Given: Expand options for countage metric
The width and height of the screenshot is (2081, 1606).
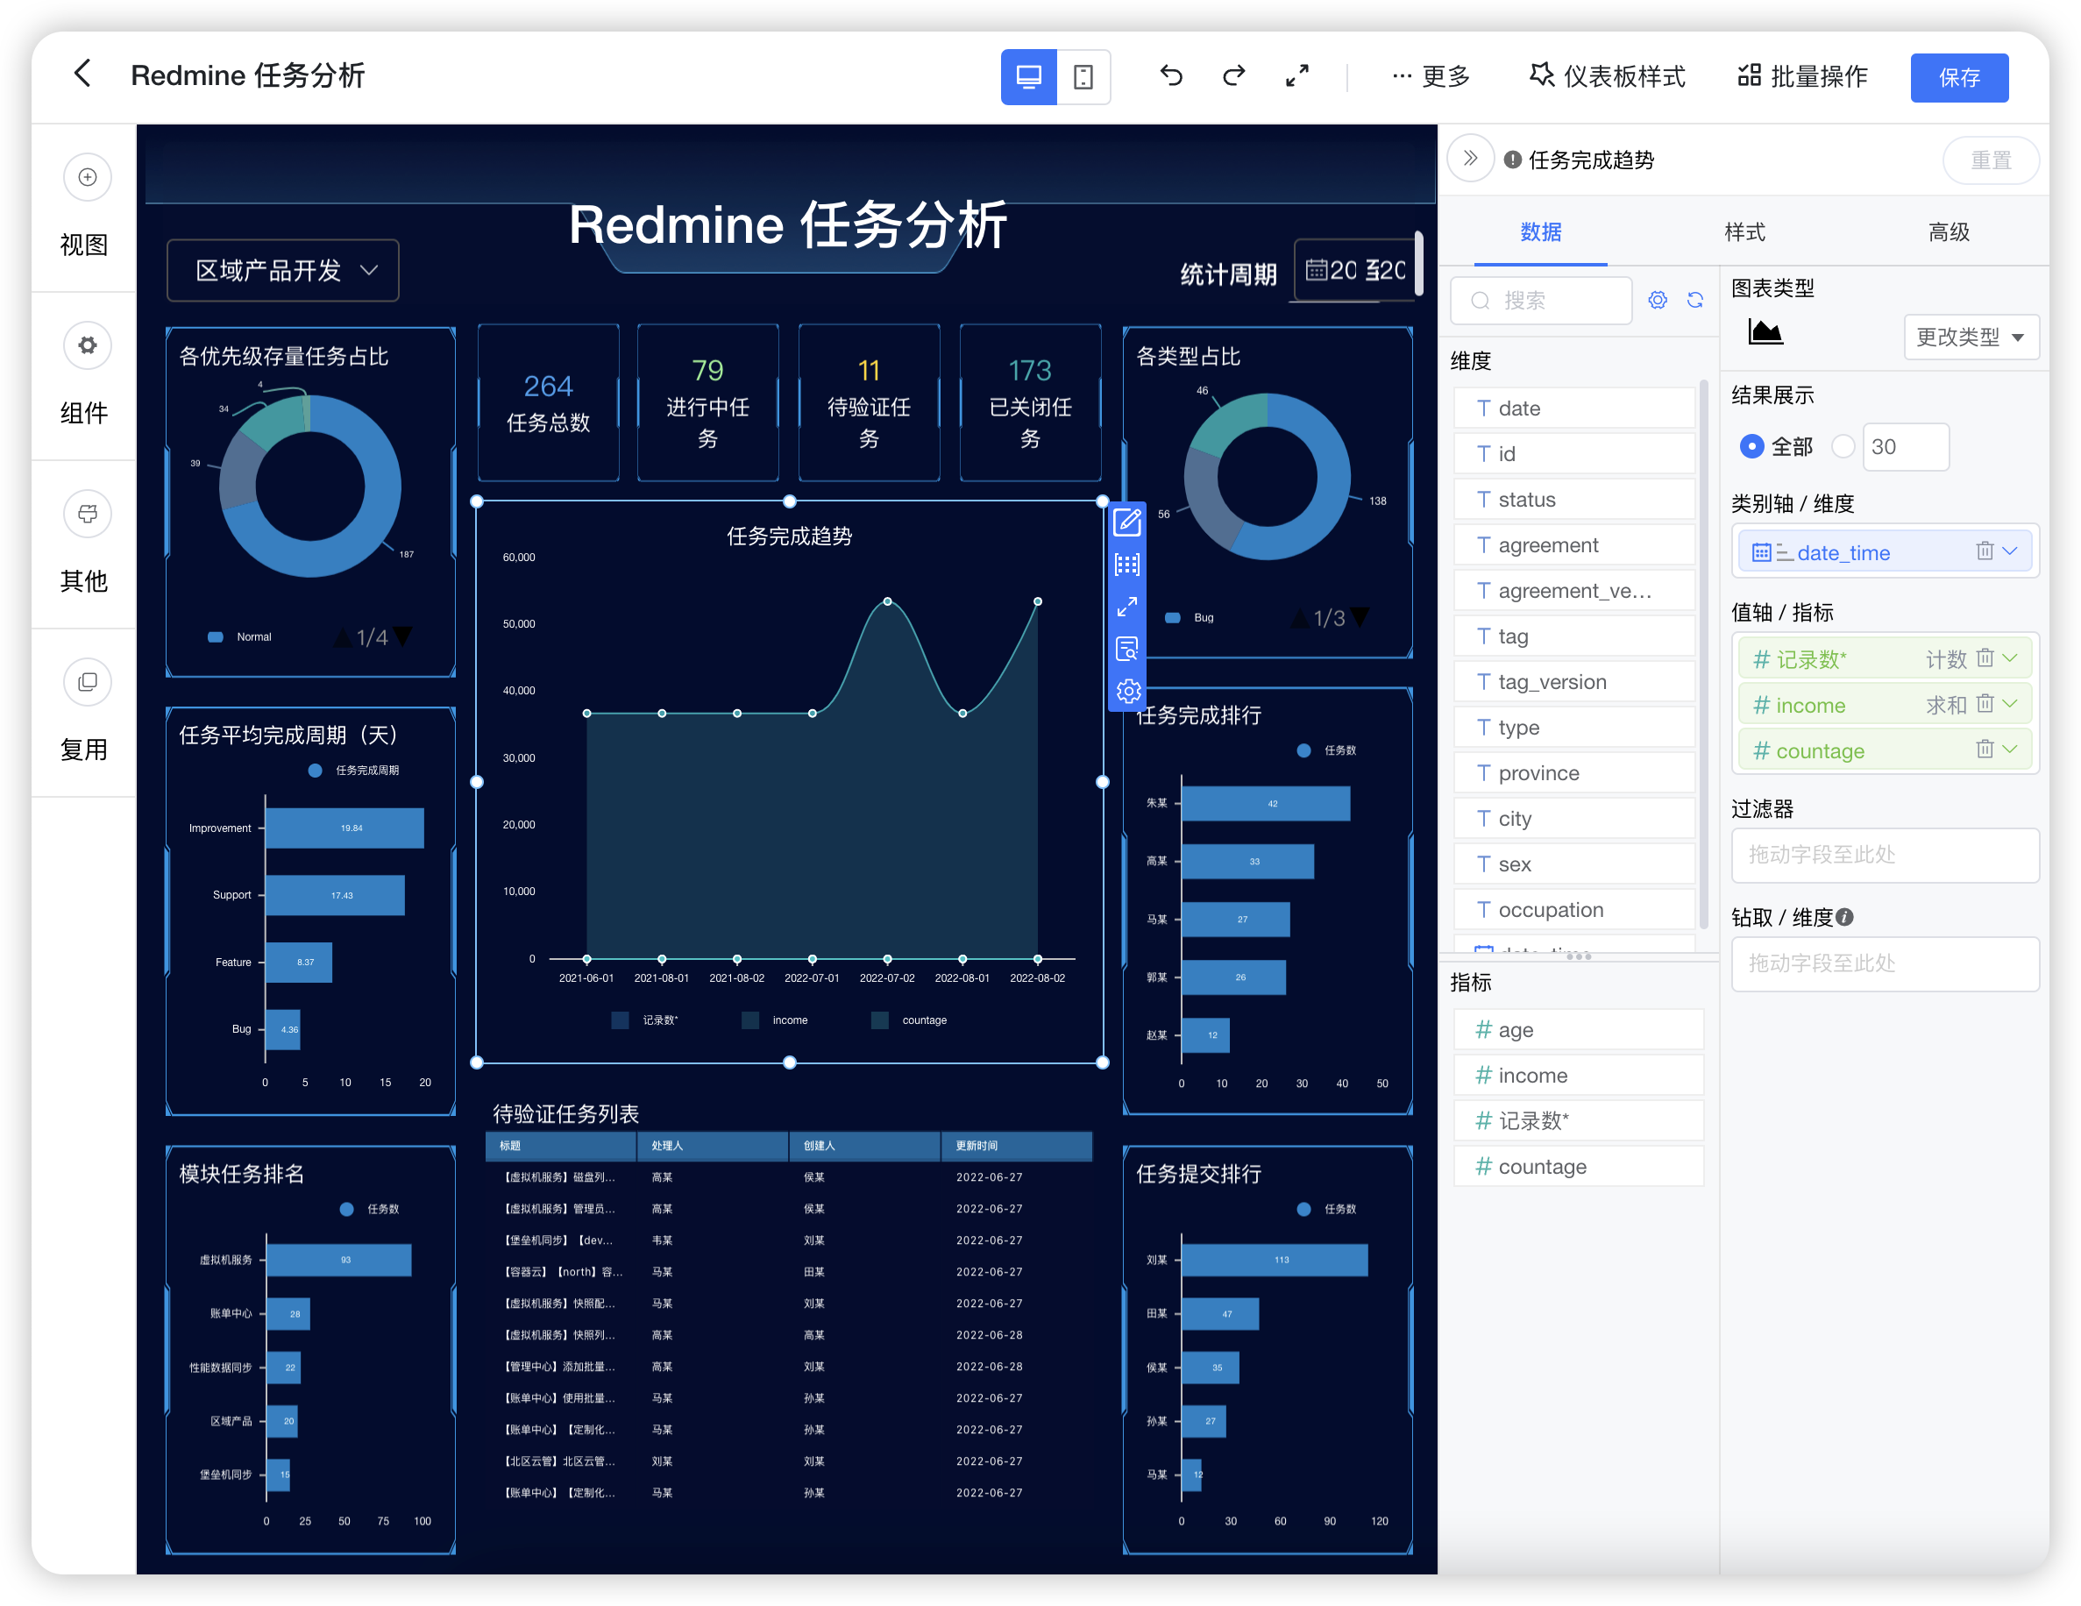Looking at the screenshot, I should 2009,750.
